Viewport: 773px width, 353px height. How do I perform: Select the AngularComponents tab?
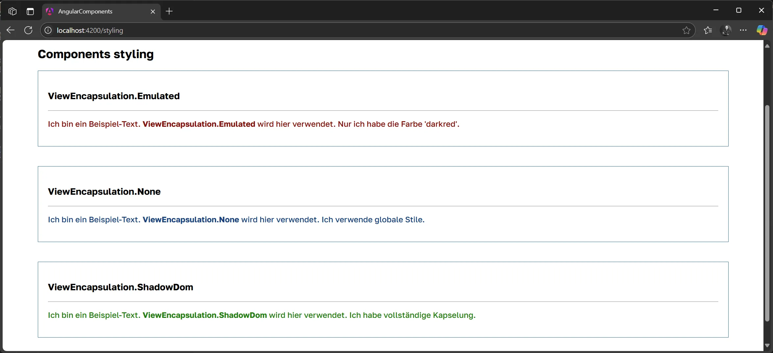(101, 11)
